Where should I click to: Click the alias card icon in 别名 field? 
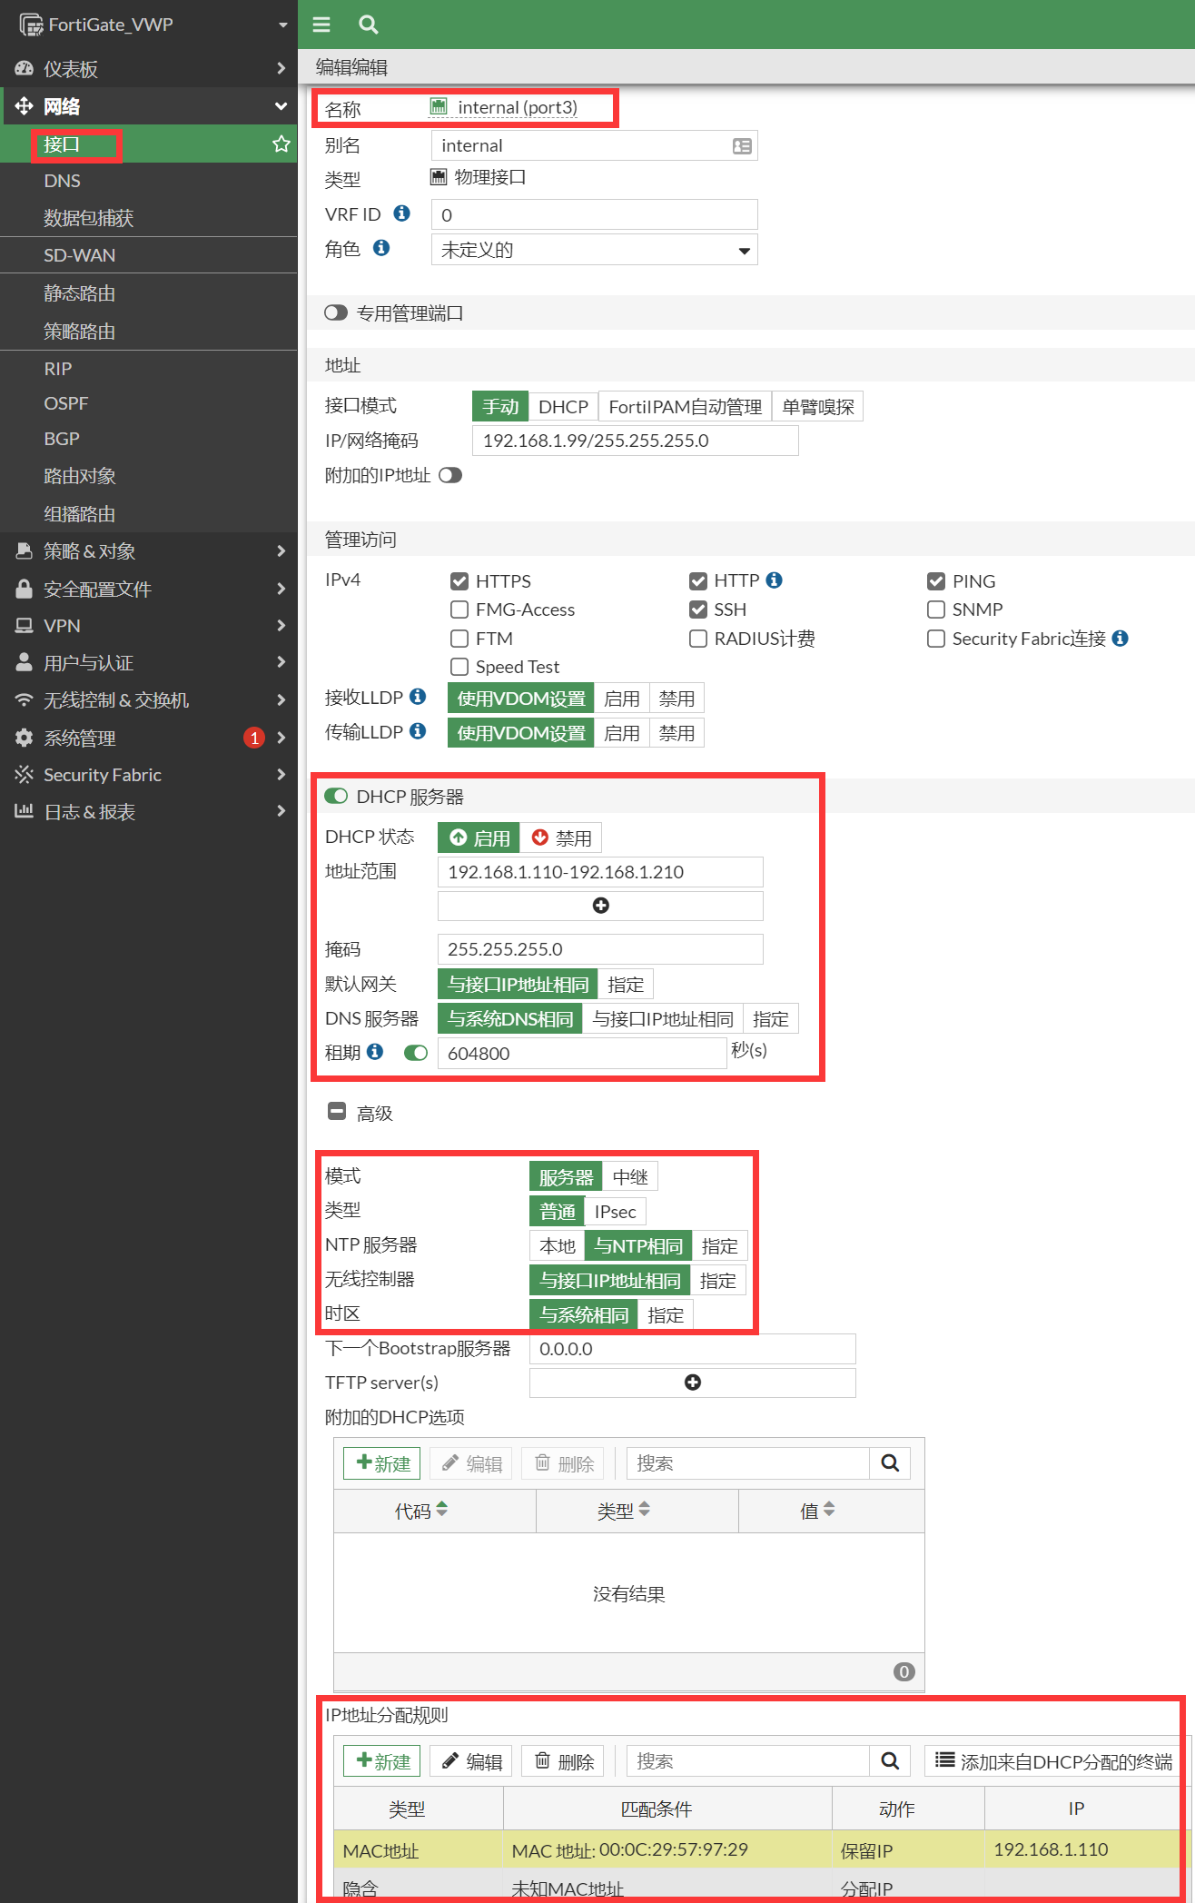pyautogui.click(x=742, y=146)
